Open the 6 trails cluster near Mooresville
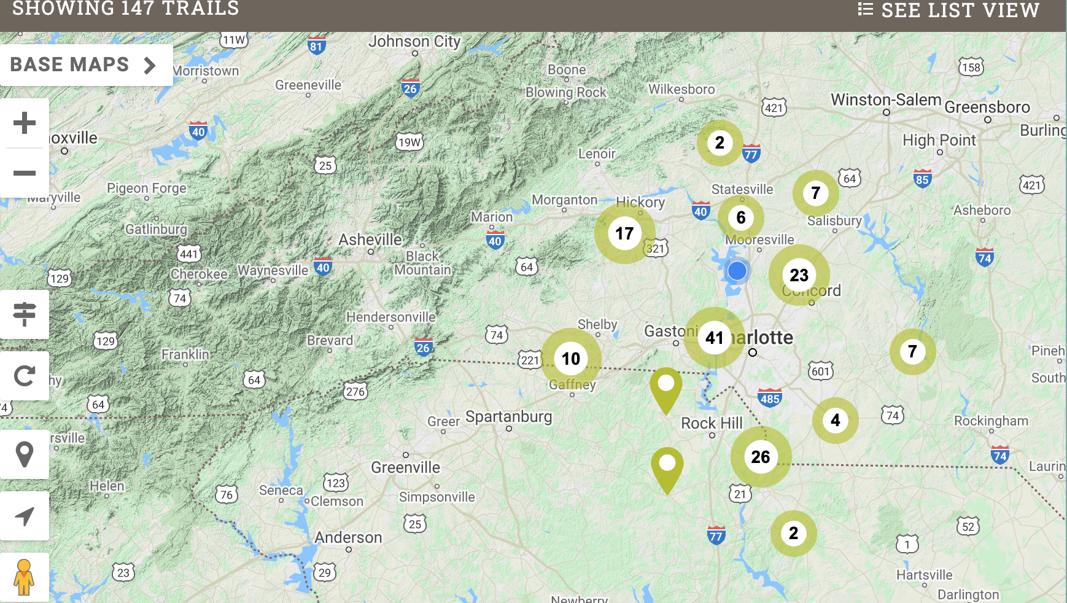The image size is (1067, 603). click(741, 217)
